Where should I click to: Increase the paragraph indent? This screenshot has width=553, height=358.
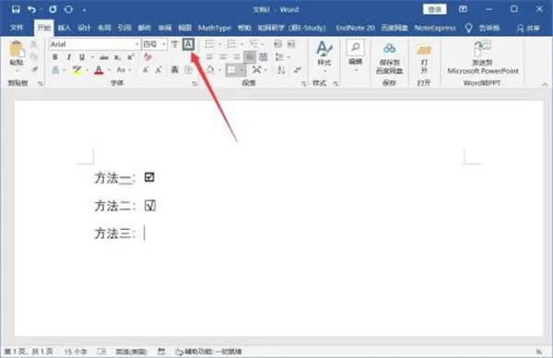(x=291, y=44)
